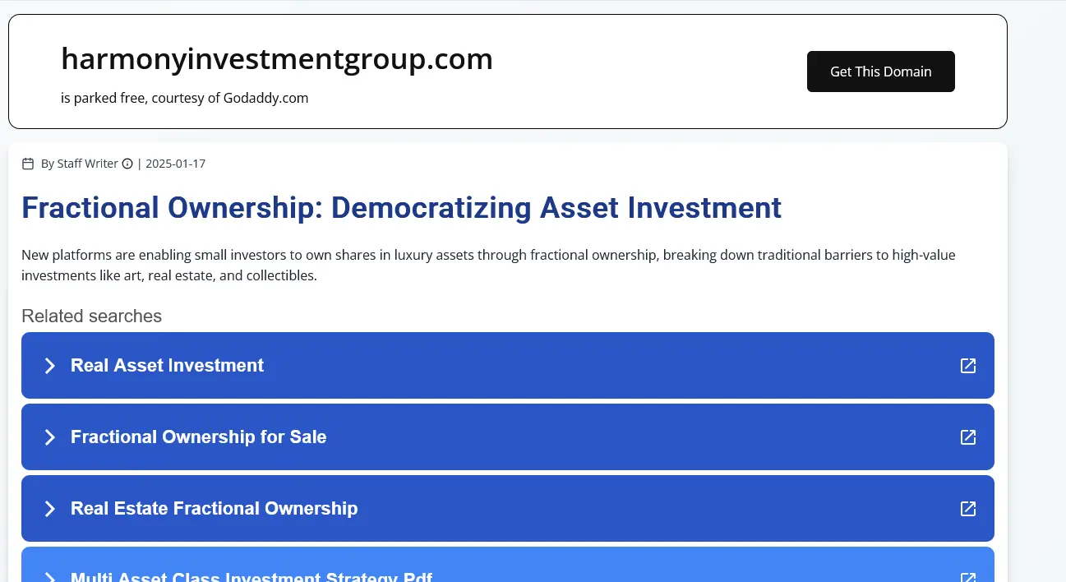Viewport: 1066px width, 582px height.
Task: Click external link icon on Fractional Ownership for Sale
Action: click(968, 437)
